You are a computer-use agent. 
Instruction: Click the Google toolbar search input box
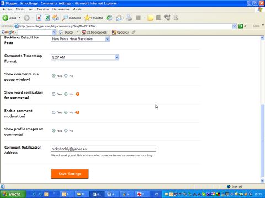click(35, 32)
